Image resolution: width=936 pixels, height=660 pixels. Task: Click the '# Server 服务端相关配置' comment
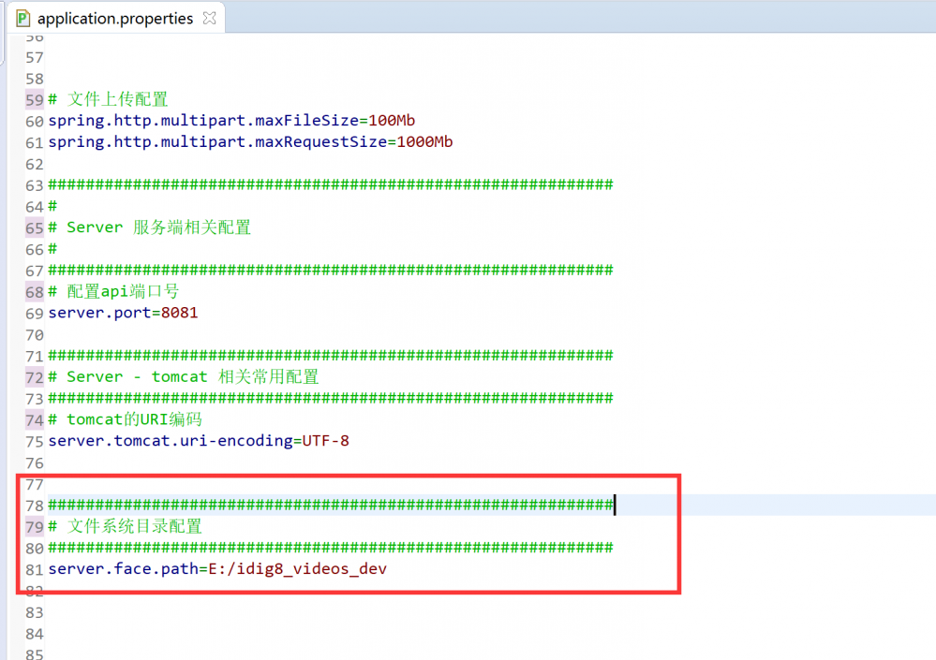149,227
